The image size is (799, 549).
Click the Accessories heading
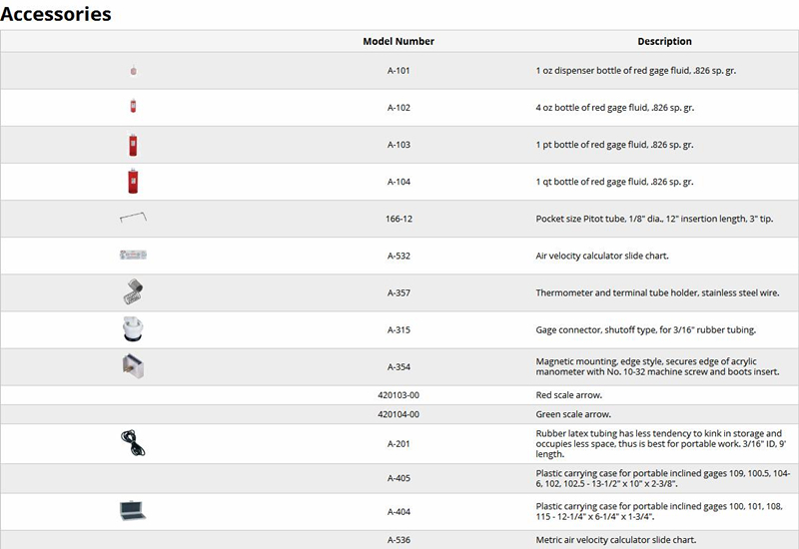[56, 14]
